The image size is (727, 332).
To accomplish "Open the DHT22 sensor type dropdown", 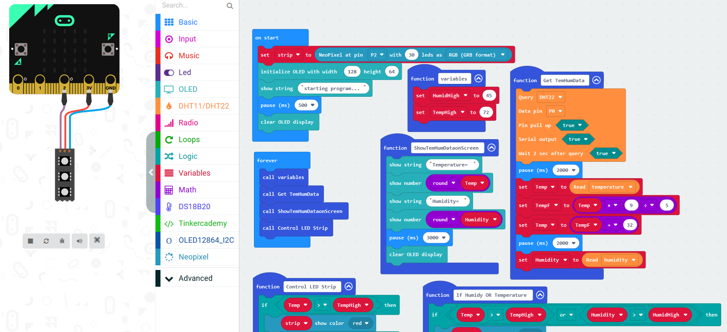I will 550,97.
